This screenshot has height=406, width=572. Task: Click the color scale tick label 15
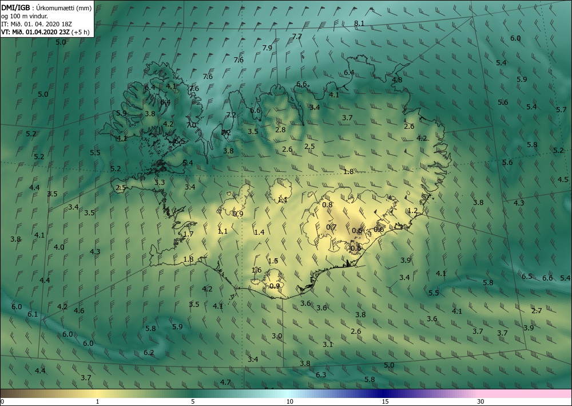pyautogui.click(x=385, y=402)
